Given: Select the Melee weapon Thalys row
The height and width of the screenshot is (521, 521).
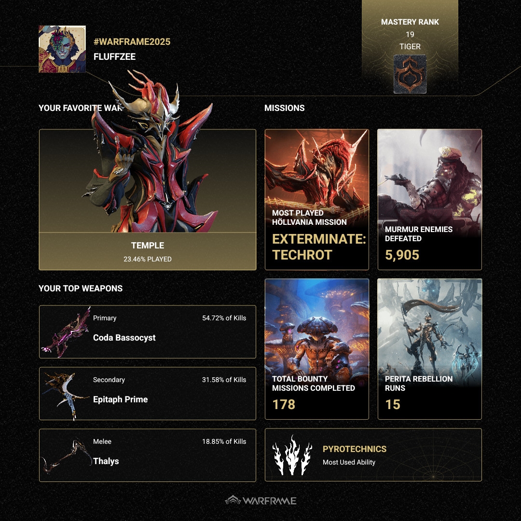Looking at the screenshot, I should (148, 455).
